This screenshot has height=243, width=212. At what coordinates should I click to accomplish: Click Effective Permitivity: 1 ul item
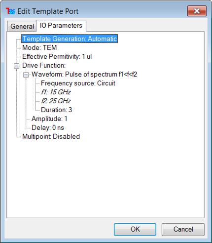(x=57, y=56)
